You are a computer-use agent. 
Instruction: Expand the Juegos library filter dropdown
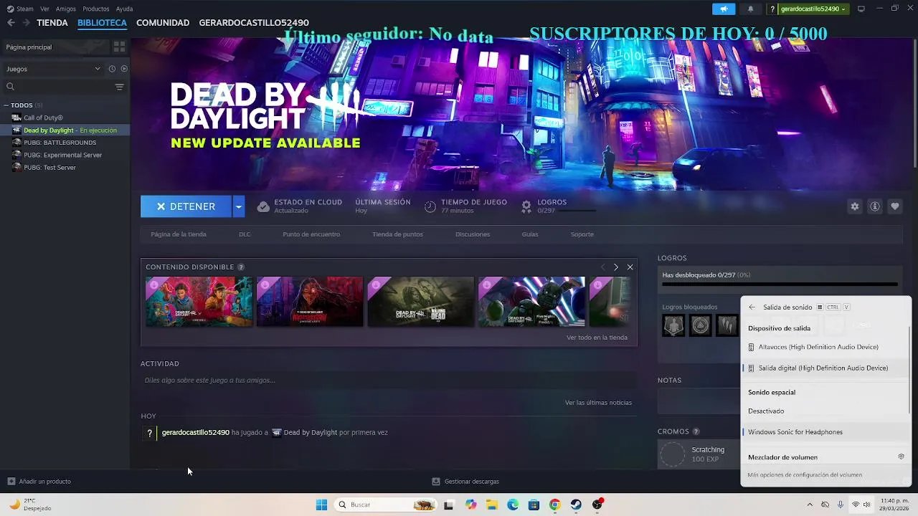(x=54, y=69)
